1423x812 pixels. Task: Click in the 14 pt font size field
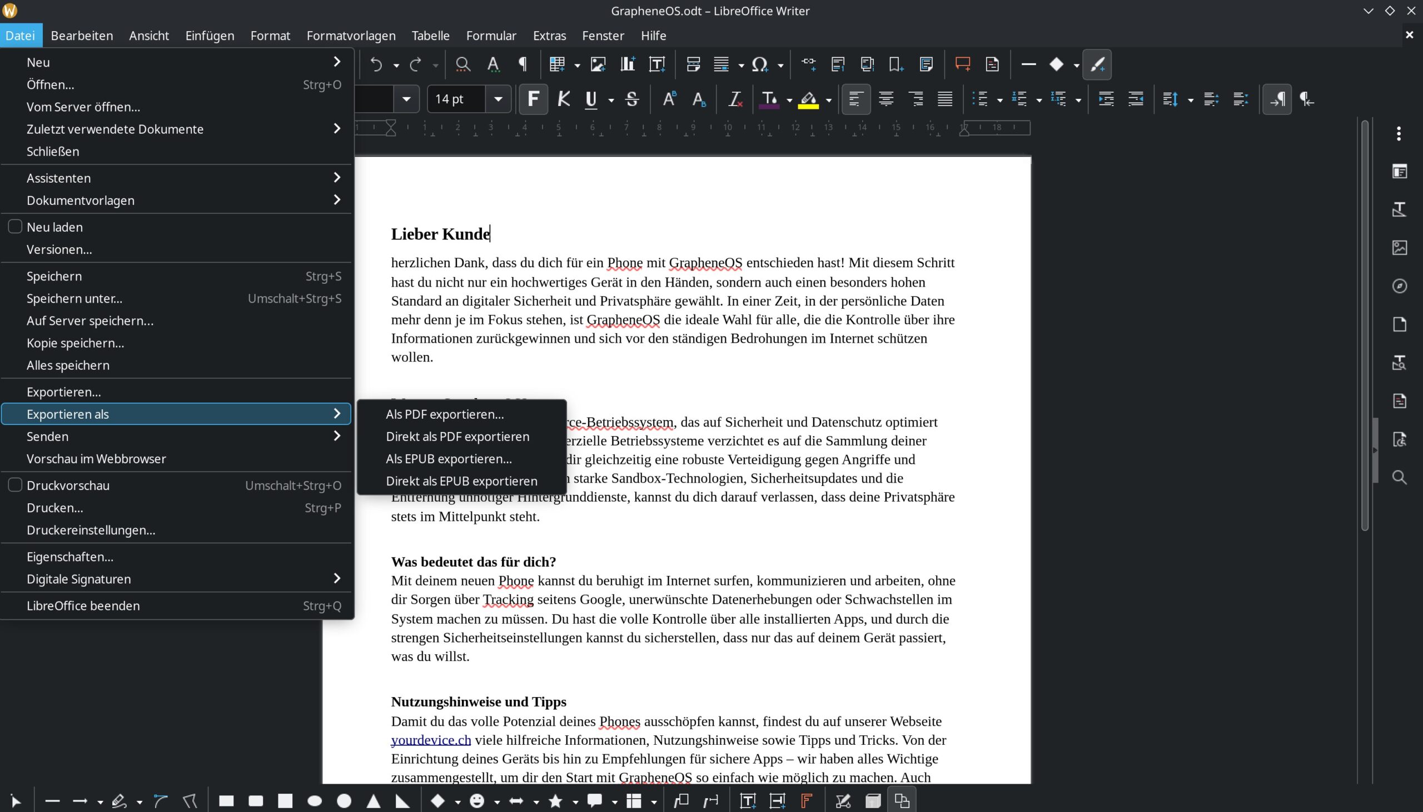[x=456, y=99]
